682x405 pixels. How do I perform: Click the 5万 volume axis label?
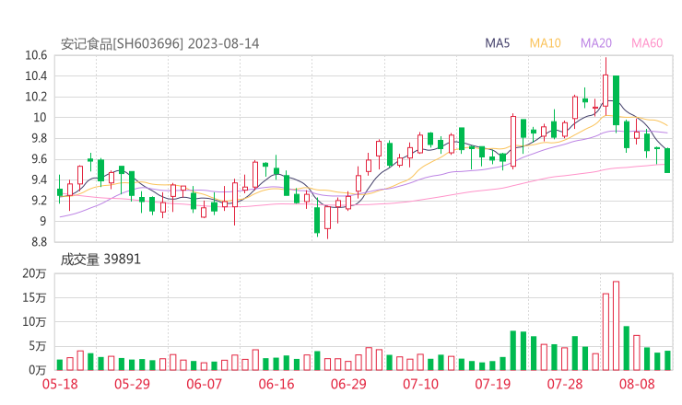pyautogui.click(x=38, y=346)
